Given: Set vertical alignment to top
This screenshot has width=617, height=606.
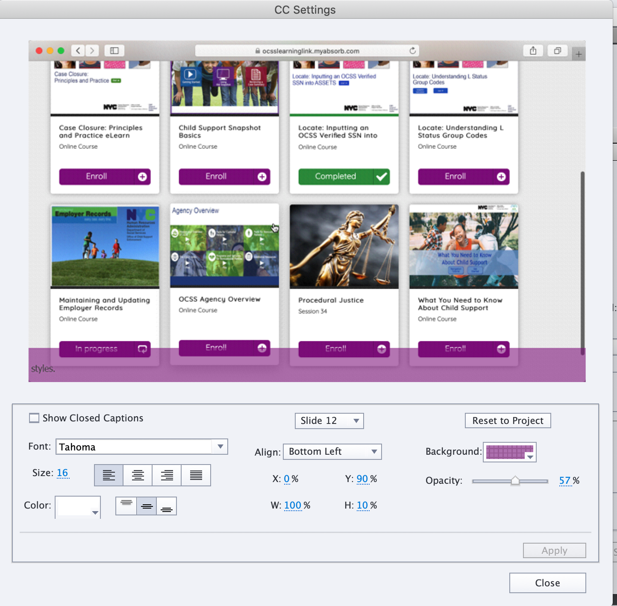Looking at the screenshot, I should (126, 506).
